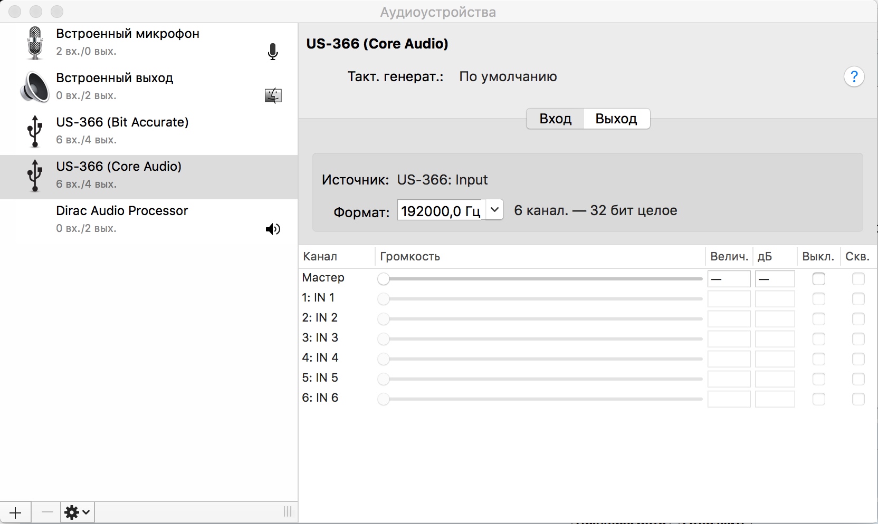Click the microphone default input indicator icon

point(273,52)
